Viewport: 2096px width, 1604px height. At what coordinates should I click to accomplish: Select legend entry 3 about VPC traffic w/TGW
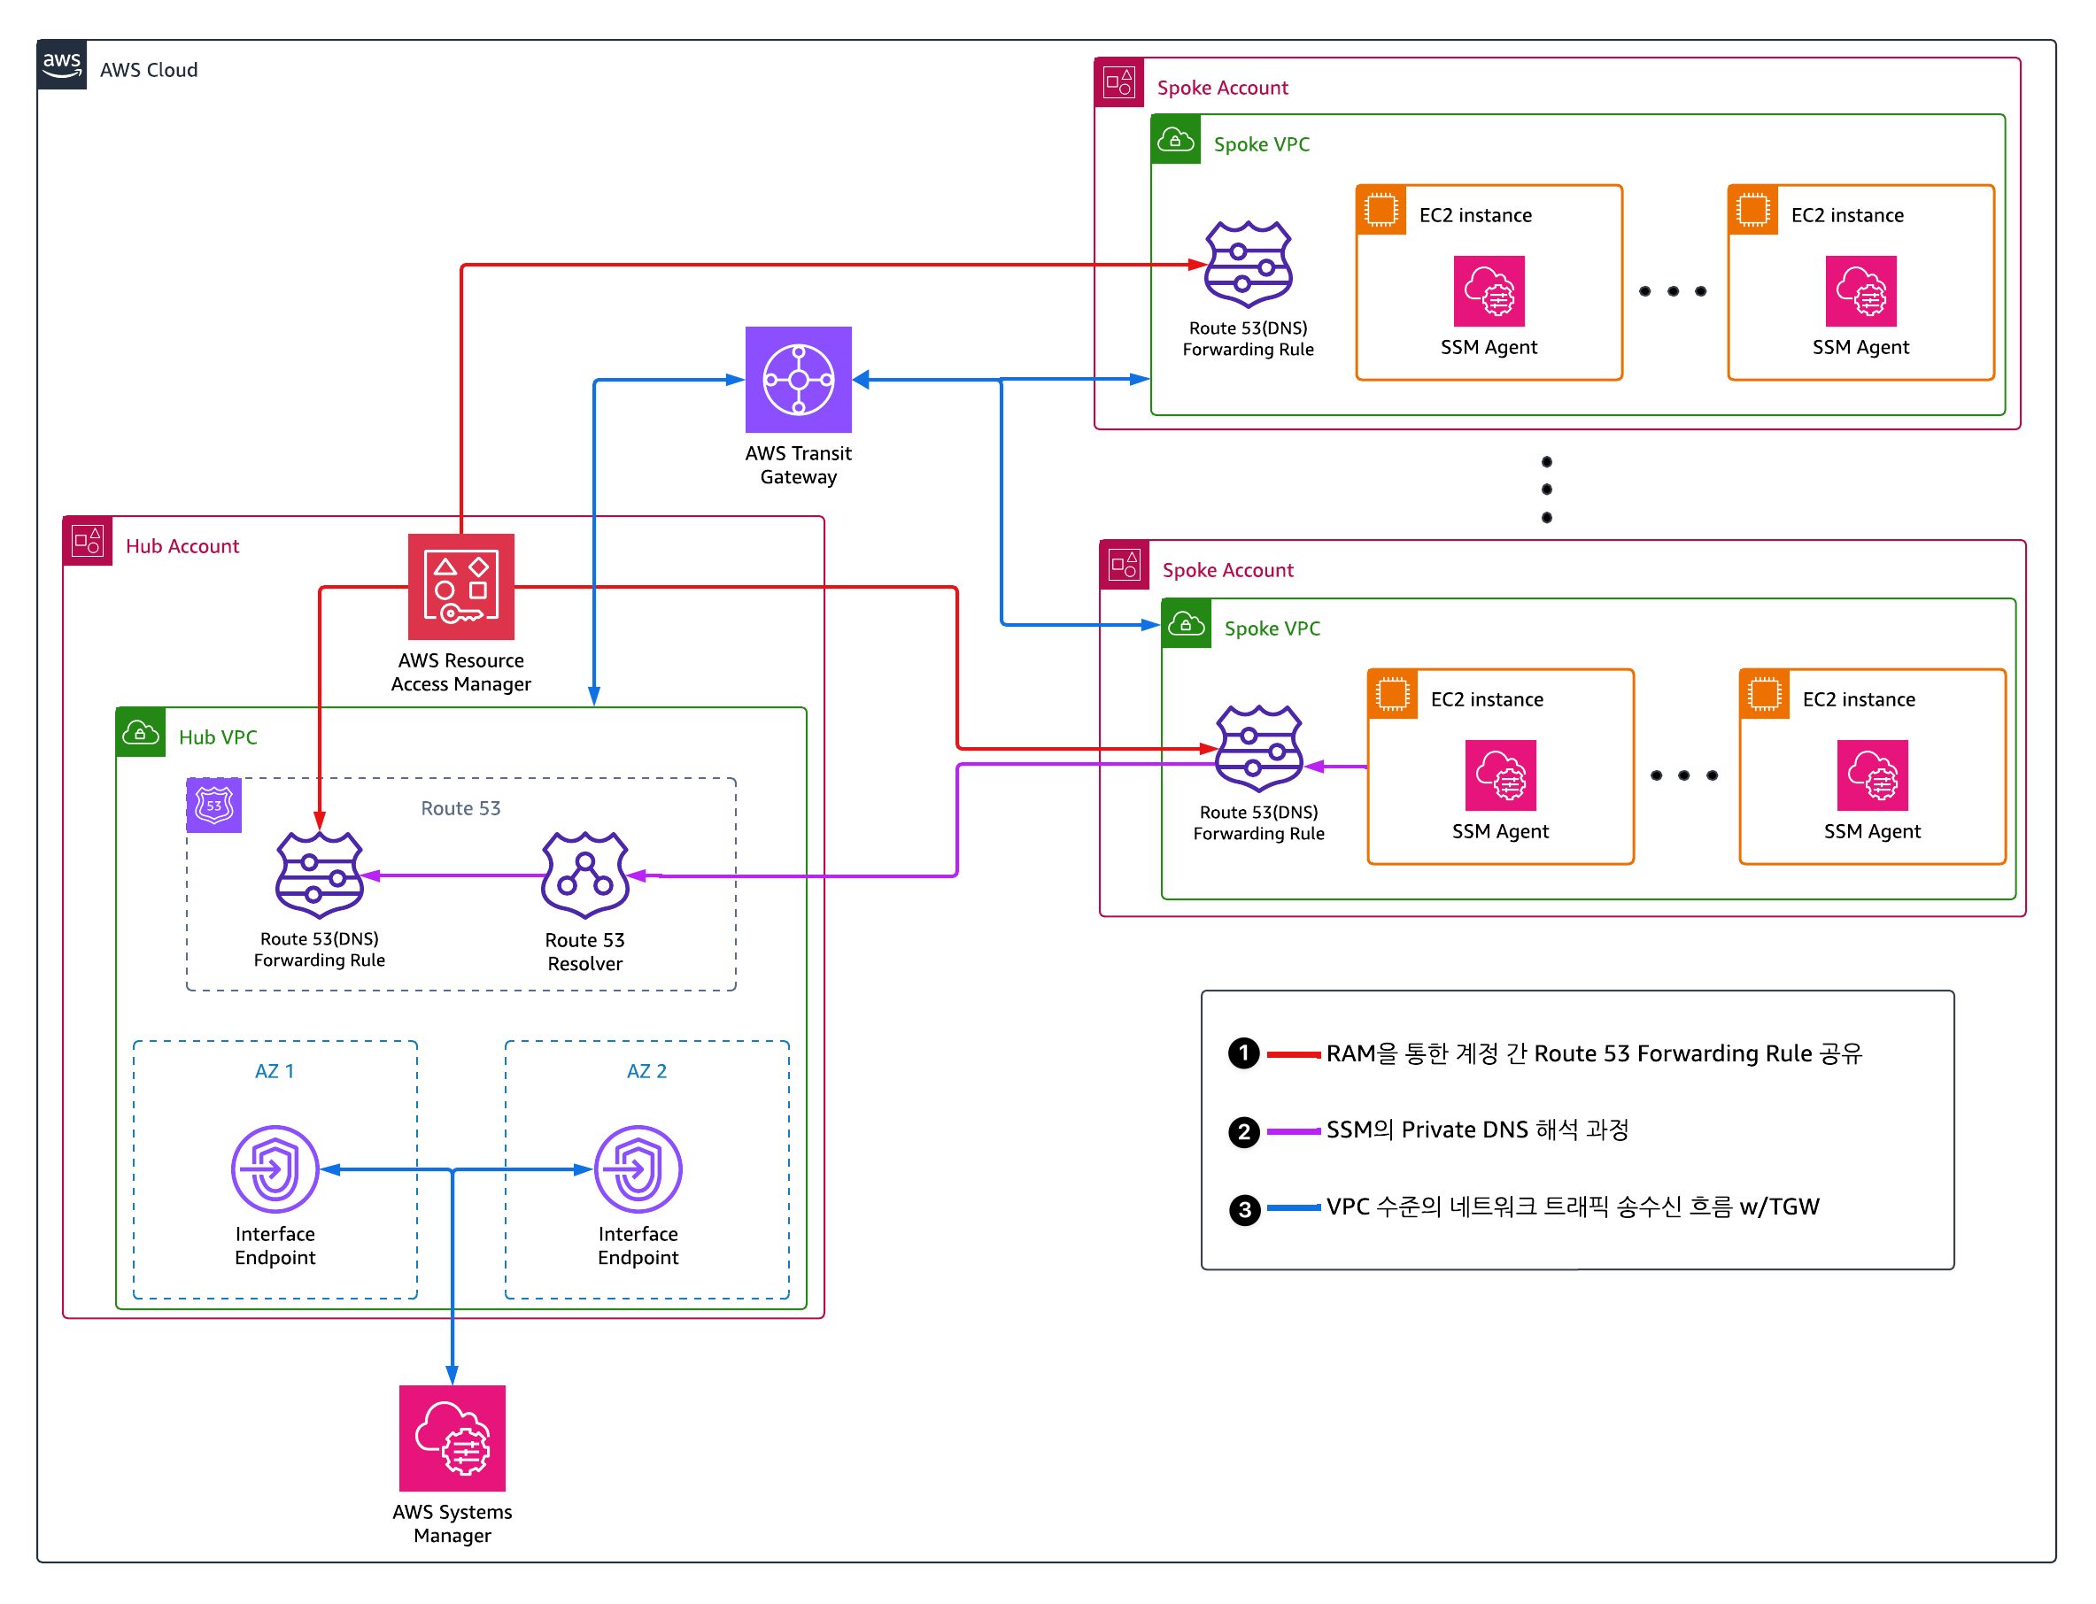coord(1524,1207)
